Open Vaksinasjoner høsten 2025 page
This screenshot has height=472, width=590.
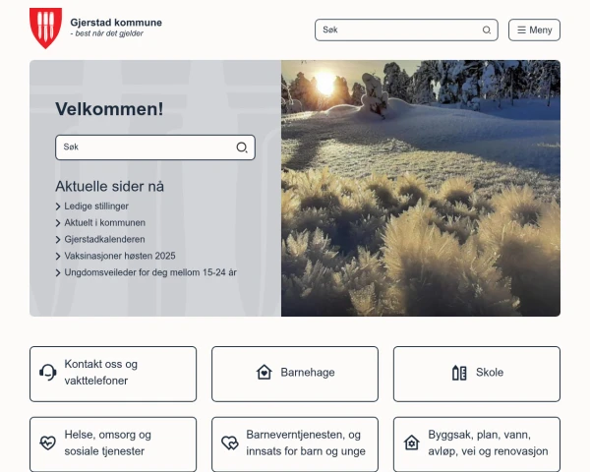pos(119,256)
